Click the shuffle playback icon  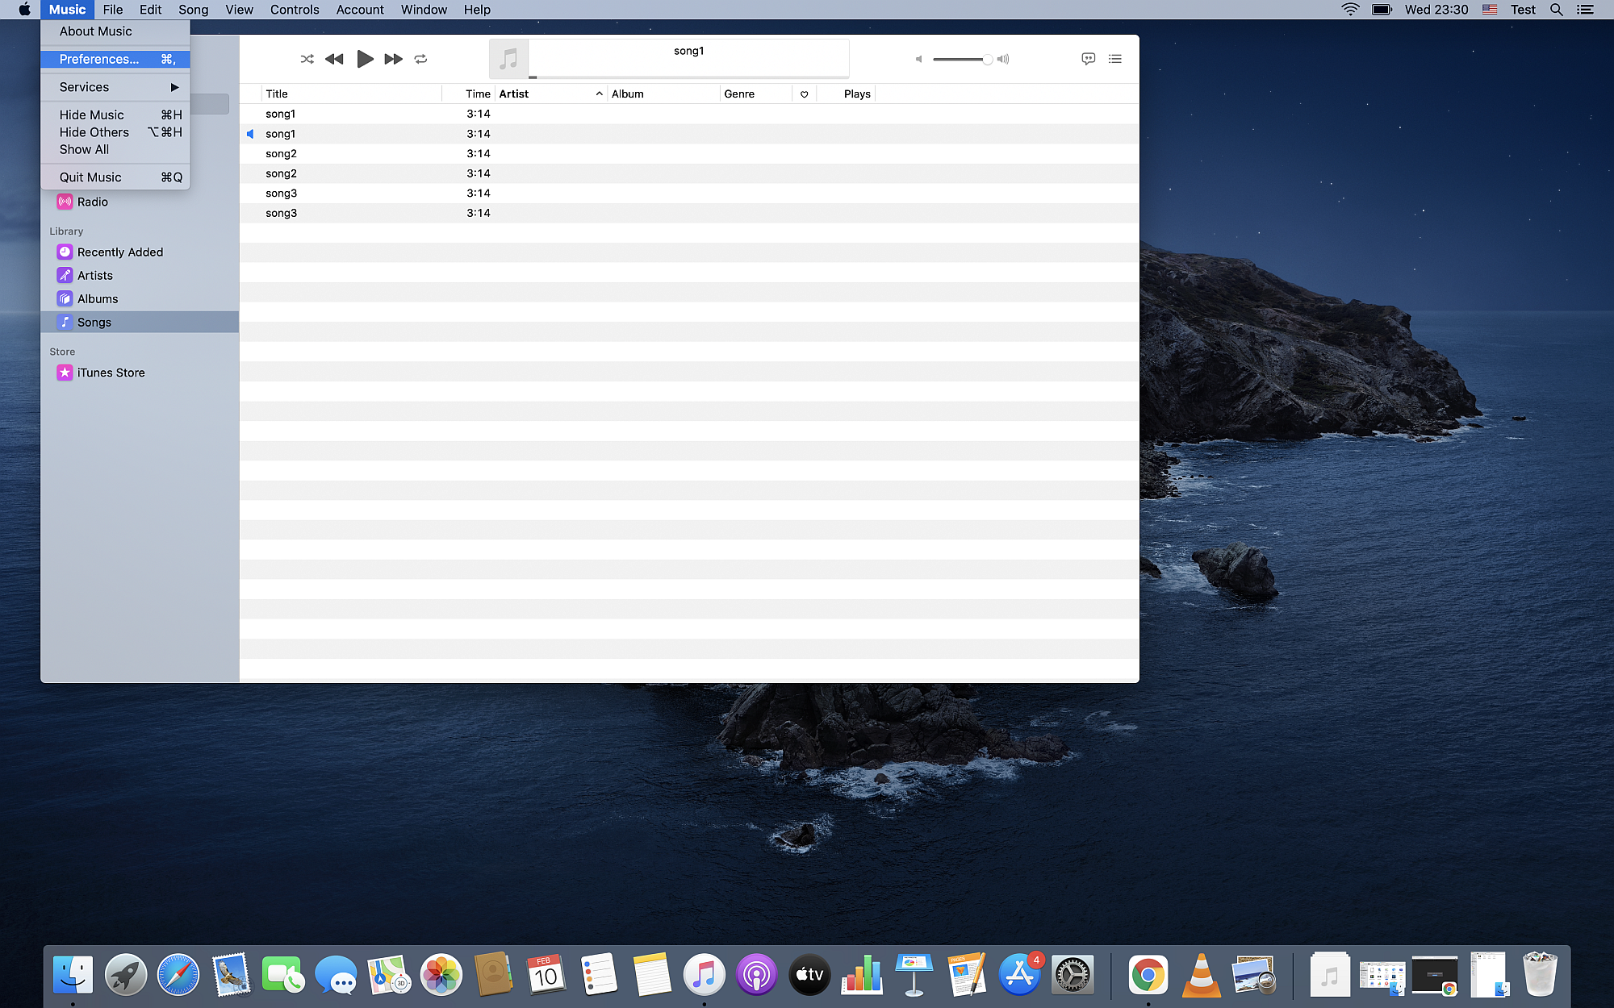(x=306, y=58)
